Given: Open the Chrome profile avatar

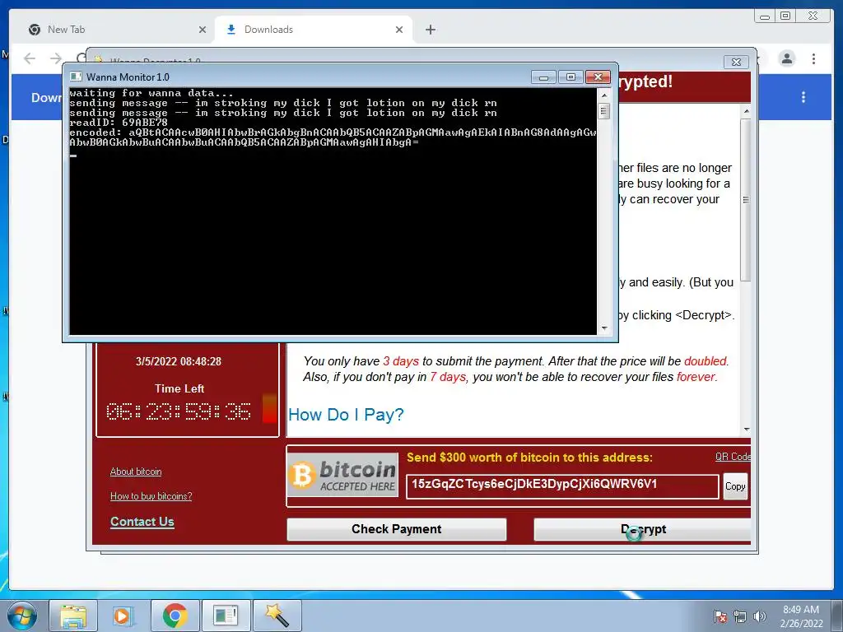Looking at the screenshot, I should pos(786,58).
